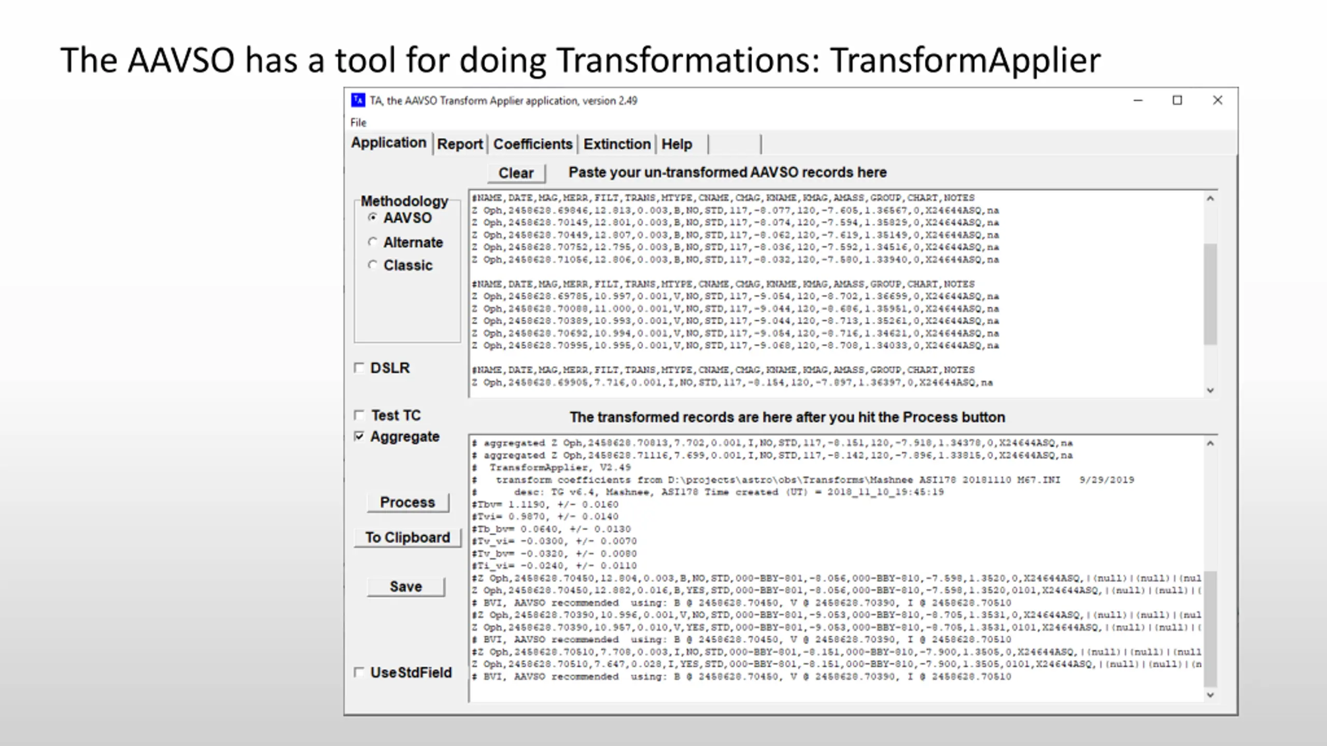Open the Extinction tab
This screenshot has height=746, width=1327.
tap(617, 144)
